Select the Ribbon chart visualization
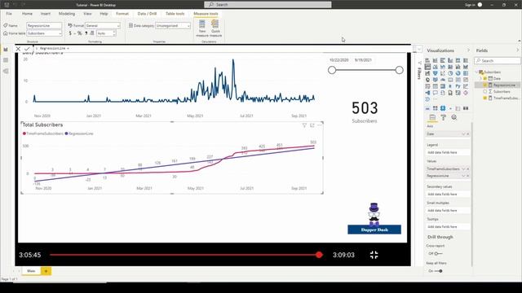 466,67
